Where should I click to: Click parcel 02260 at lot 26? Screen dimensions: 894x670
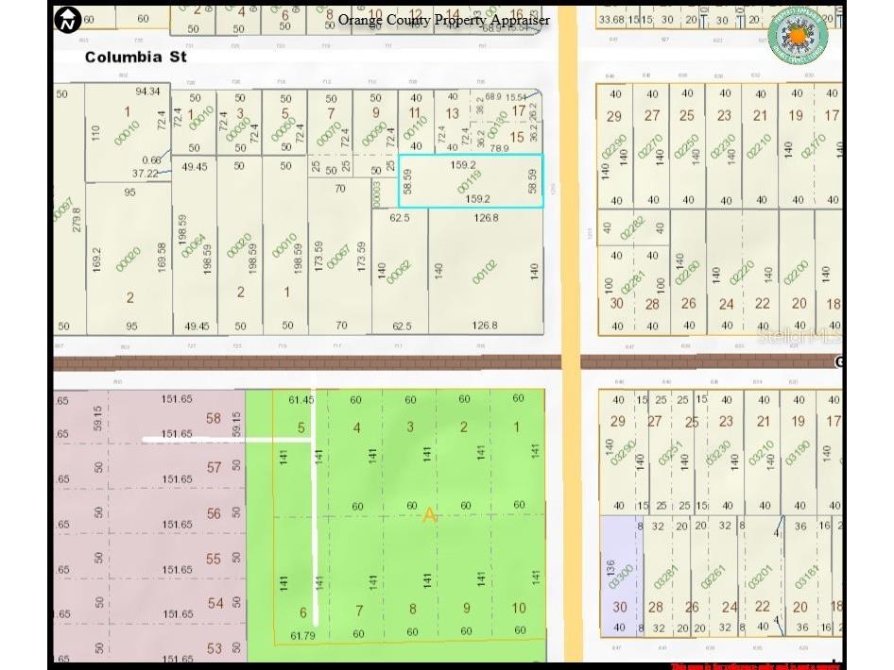[x=688, y=274]
